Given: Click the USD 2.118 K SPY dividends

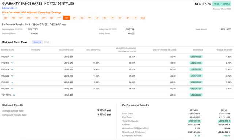Looking at the screenshot, I should [224, 121].
